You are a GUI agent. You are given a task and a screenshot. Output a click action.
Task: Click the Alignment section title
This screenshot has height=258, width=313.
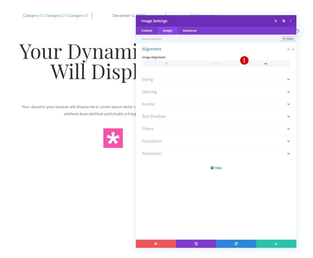[x=152, y=49]
